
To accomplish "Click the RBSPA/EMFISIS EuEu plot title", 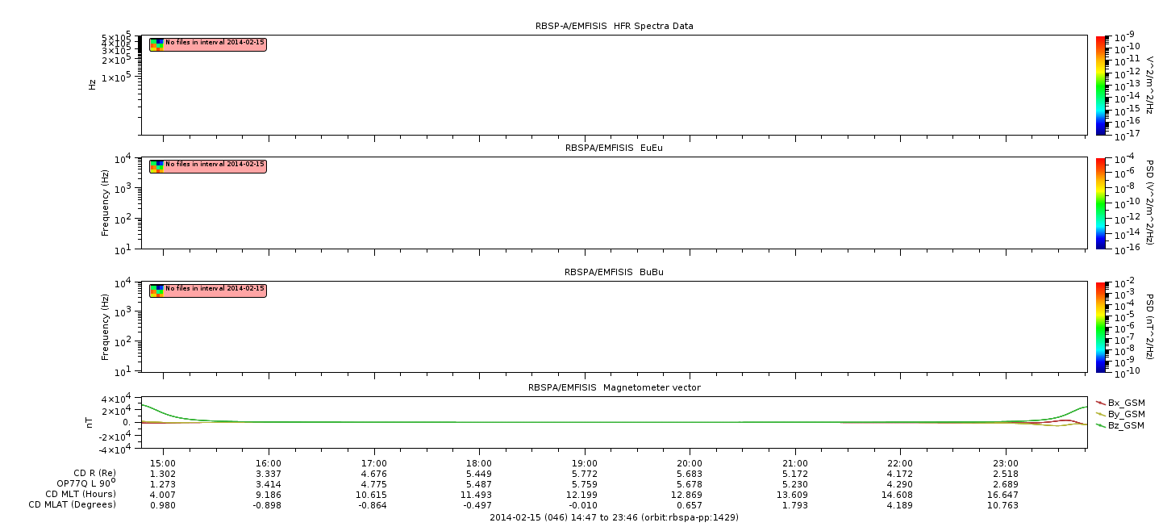I will coord(614,148).
